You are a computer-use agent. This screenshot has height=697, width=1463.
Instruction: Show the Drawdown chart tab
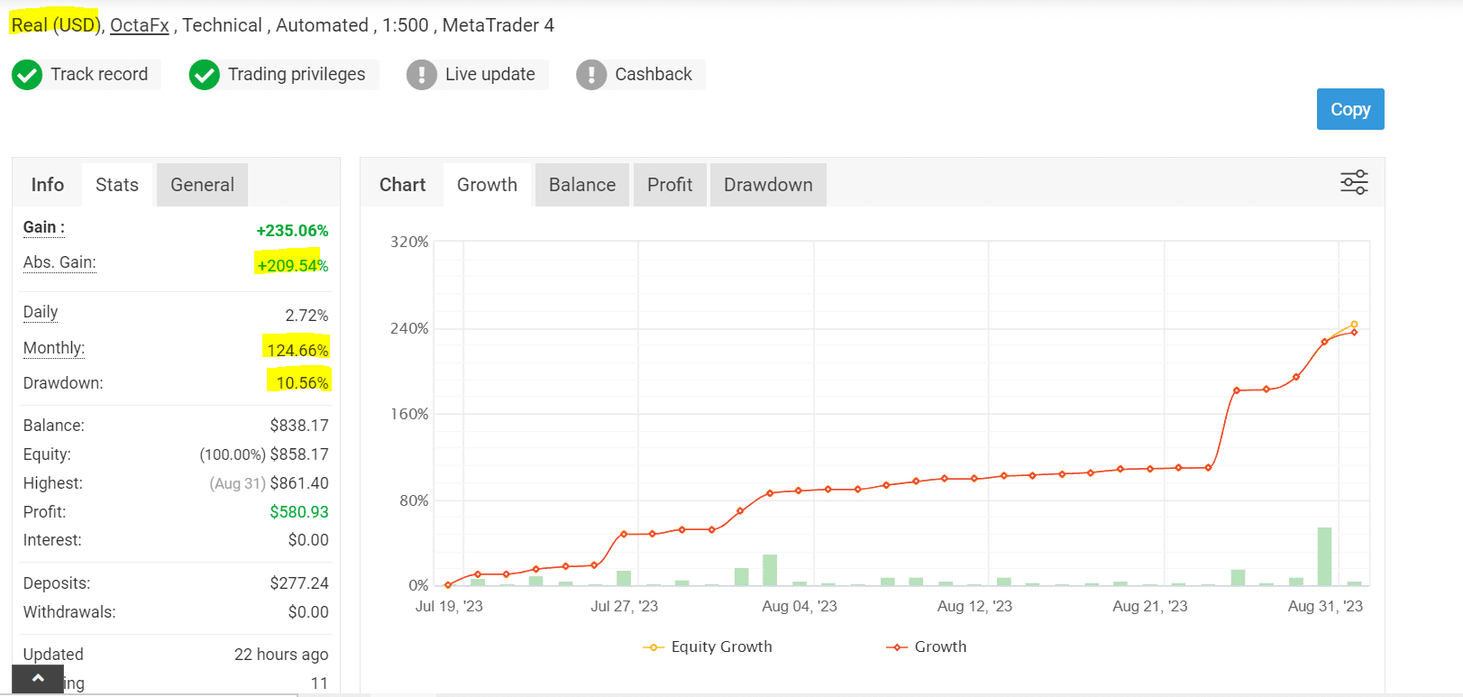[768, 185]
